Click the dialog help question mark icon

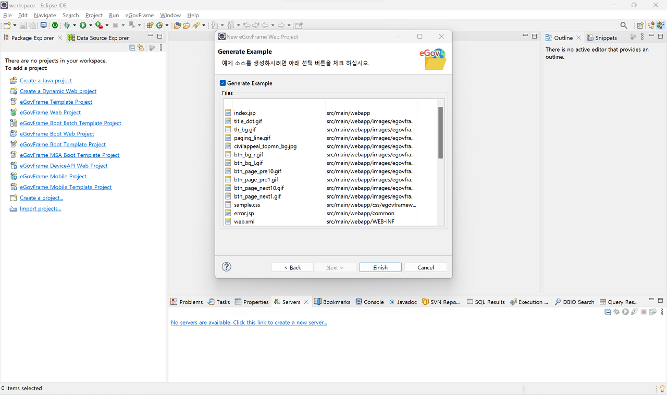click(x=226, y=267)
